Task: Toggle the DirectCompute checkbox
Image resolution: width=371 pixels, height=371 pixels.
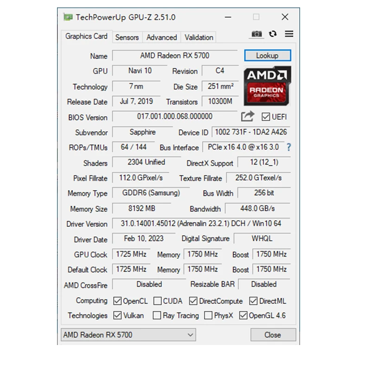Action: [x=193, y=301]
